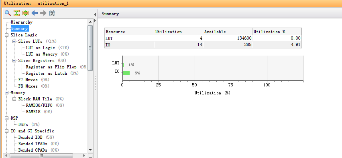Click the 0.00 utilization percent cell

[x=277, y=38]
